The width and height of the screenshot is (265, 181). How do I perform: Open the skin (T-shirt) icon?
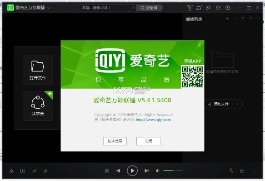(218, 8)
